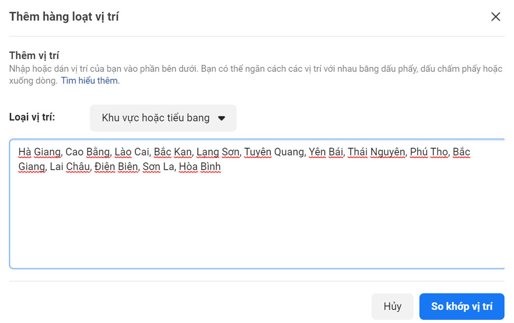
Task: Click on Sơn La in the text area
Action: click(x=158, y=167)
